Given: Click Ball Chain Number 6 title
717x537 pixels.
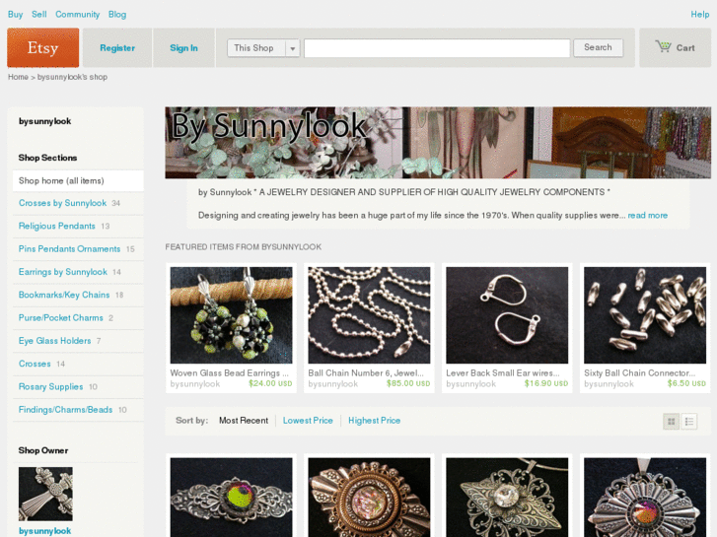Looking at the screenshot, I should pyautogui.click(x=366, y=372).
